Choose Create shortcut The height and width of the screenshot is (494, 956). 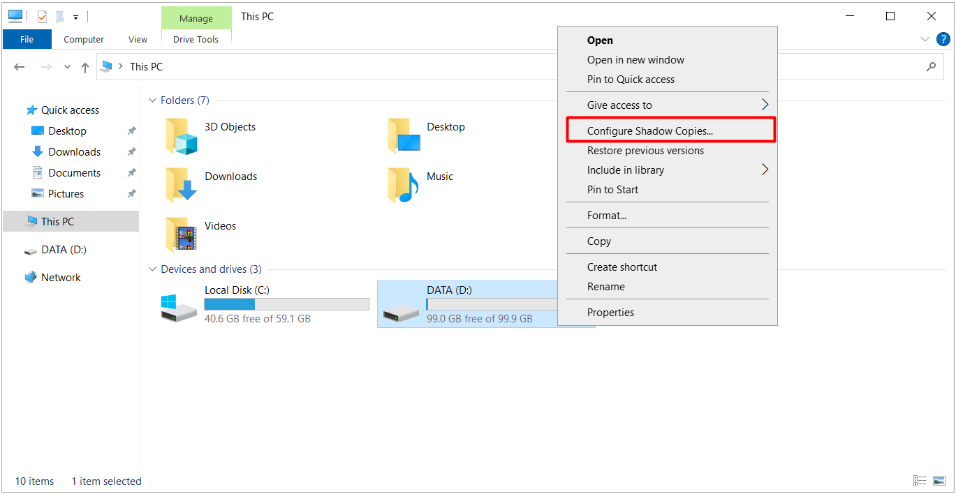[668, 267]
